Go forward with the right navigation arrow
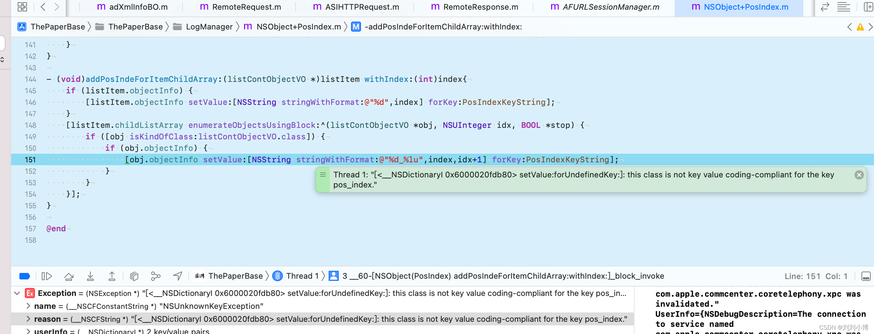 tap(57, 7)
